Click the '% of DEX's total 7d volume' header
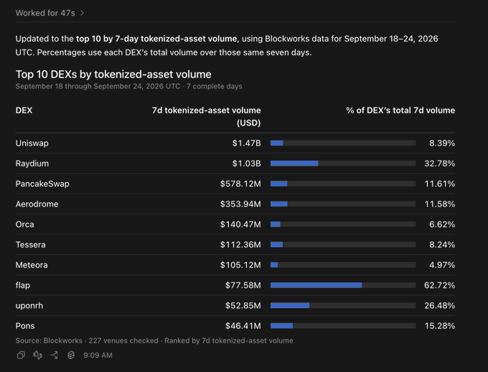The image size is (488, 372). click(400, 110)
